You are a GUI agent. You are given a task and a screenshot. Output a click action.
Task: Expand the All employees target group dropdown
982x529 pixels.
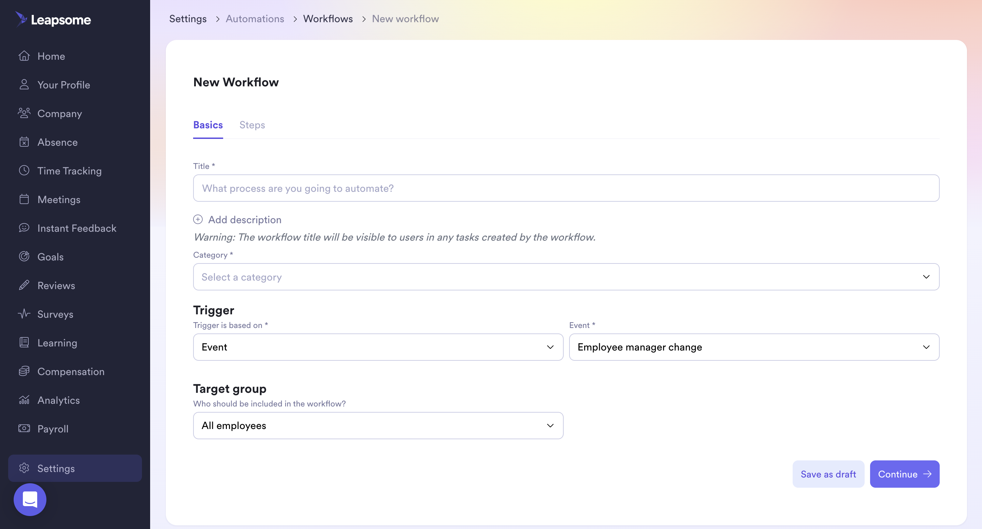click(x=378, y=425)
